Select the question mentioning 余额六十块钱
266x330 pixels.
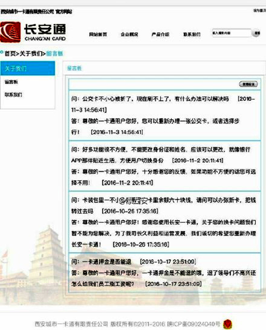click(x=163, y=206)
